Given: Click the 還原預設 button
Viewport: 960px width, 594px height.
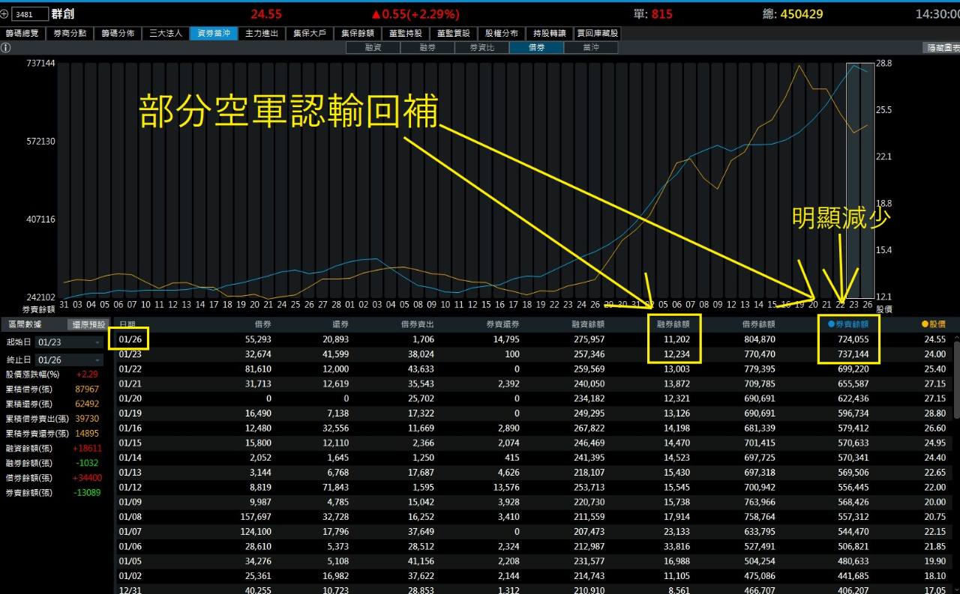Looking at the screenshot, I should [88, 324].
